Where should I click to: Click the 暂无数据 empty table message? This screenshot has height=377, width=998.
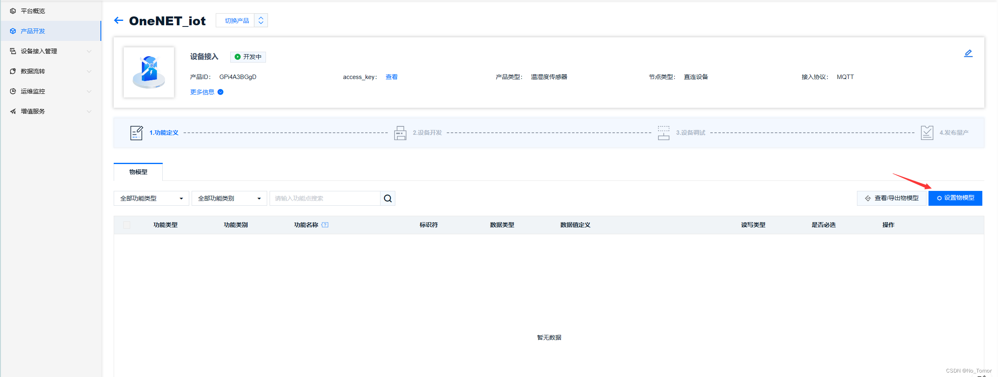point(549,338)
